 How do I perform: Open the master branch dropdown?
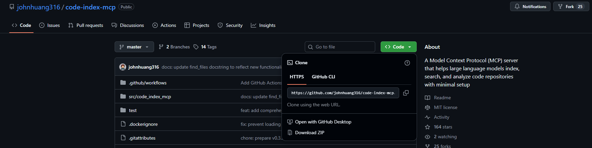134,47
